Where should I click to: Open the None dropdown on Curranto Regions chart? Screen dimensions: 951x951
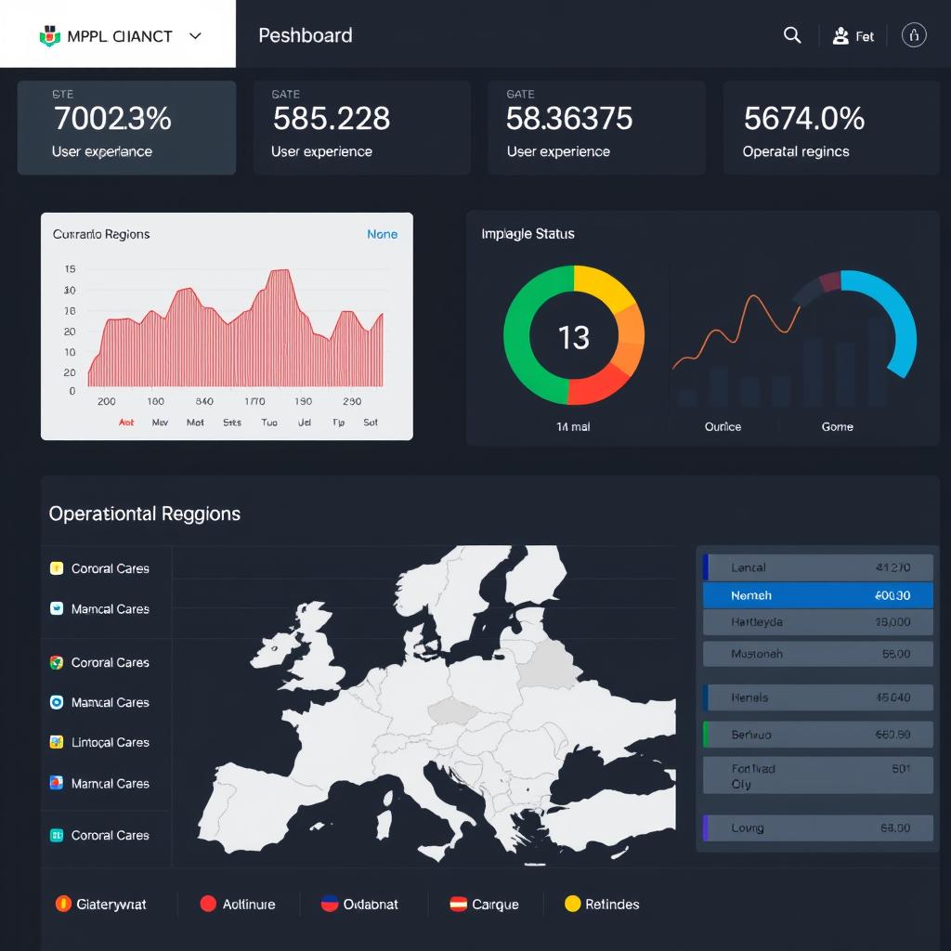[x=382, y=234]
